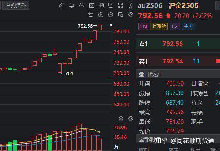Take a chart snapshot with camera icon
This screenshot has width=220, height=151.
[x=92, y=5]
